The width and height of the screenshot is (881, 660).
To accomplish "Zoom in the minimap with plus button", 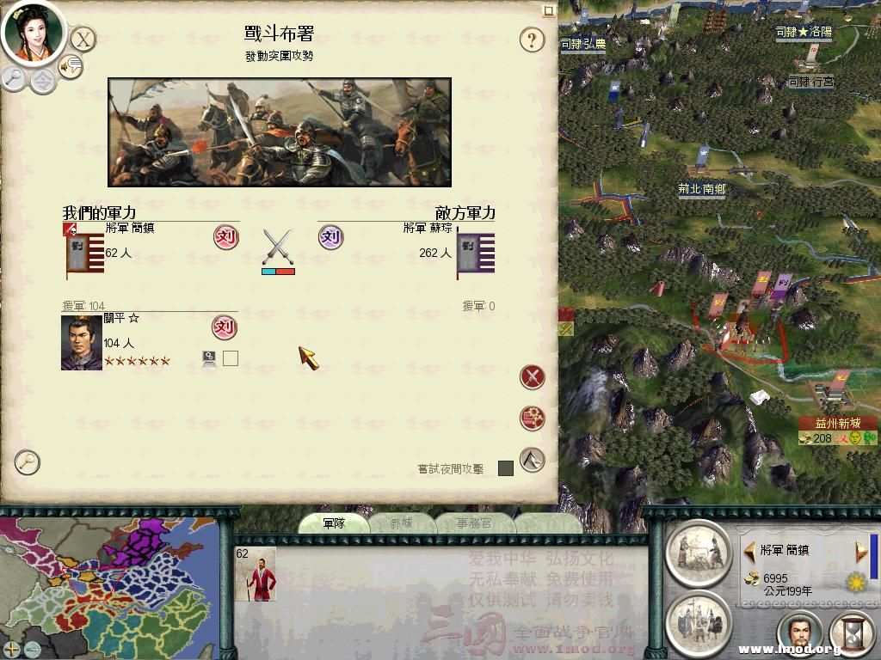I will pyautogui.click(x=11, y=650).
